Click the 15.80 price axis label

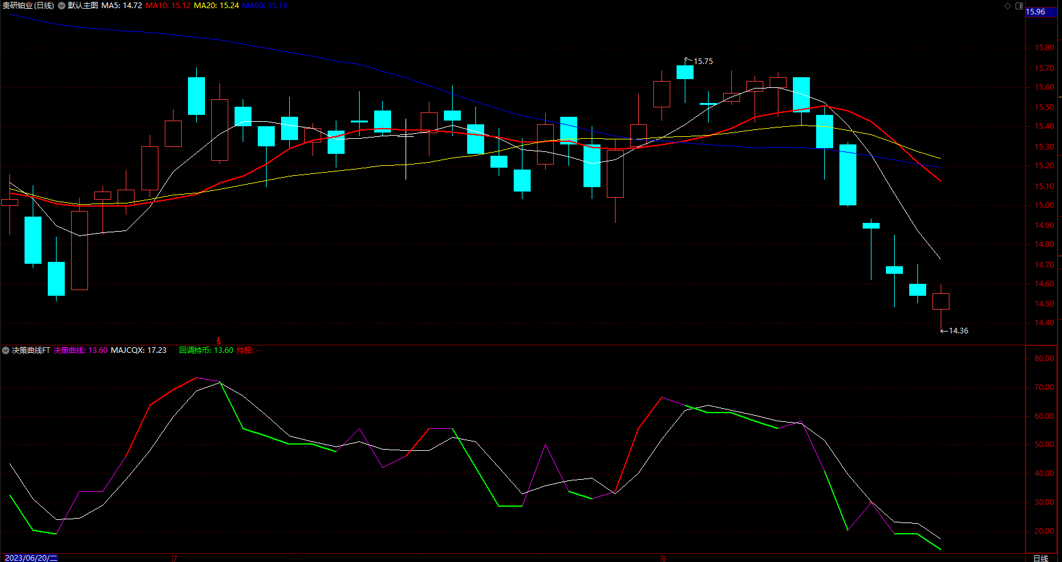tap(1044, 48)
